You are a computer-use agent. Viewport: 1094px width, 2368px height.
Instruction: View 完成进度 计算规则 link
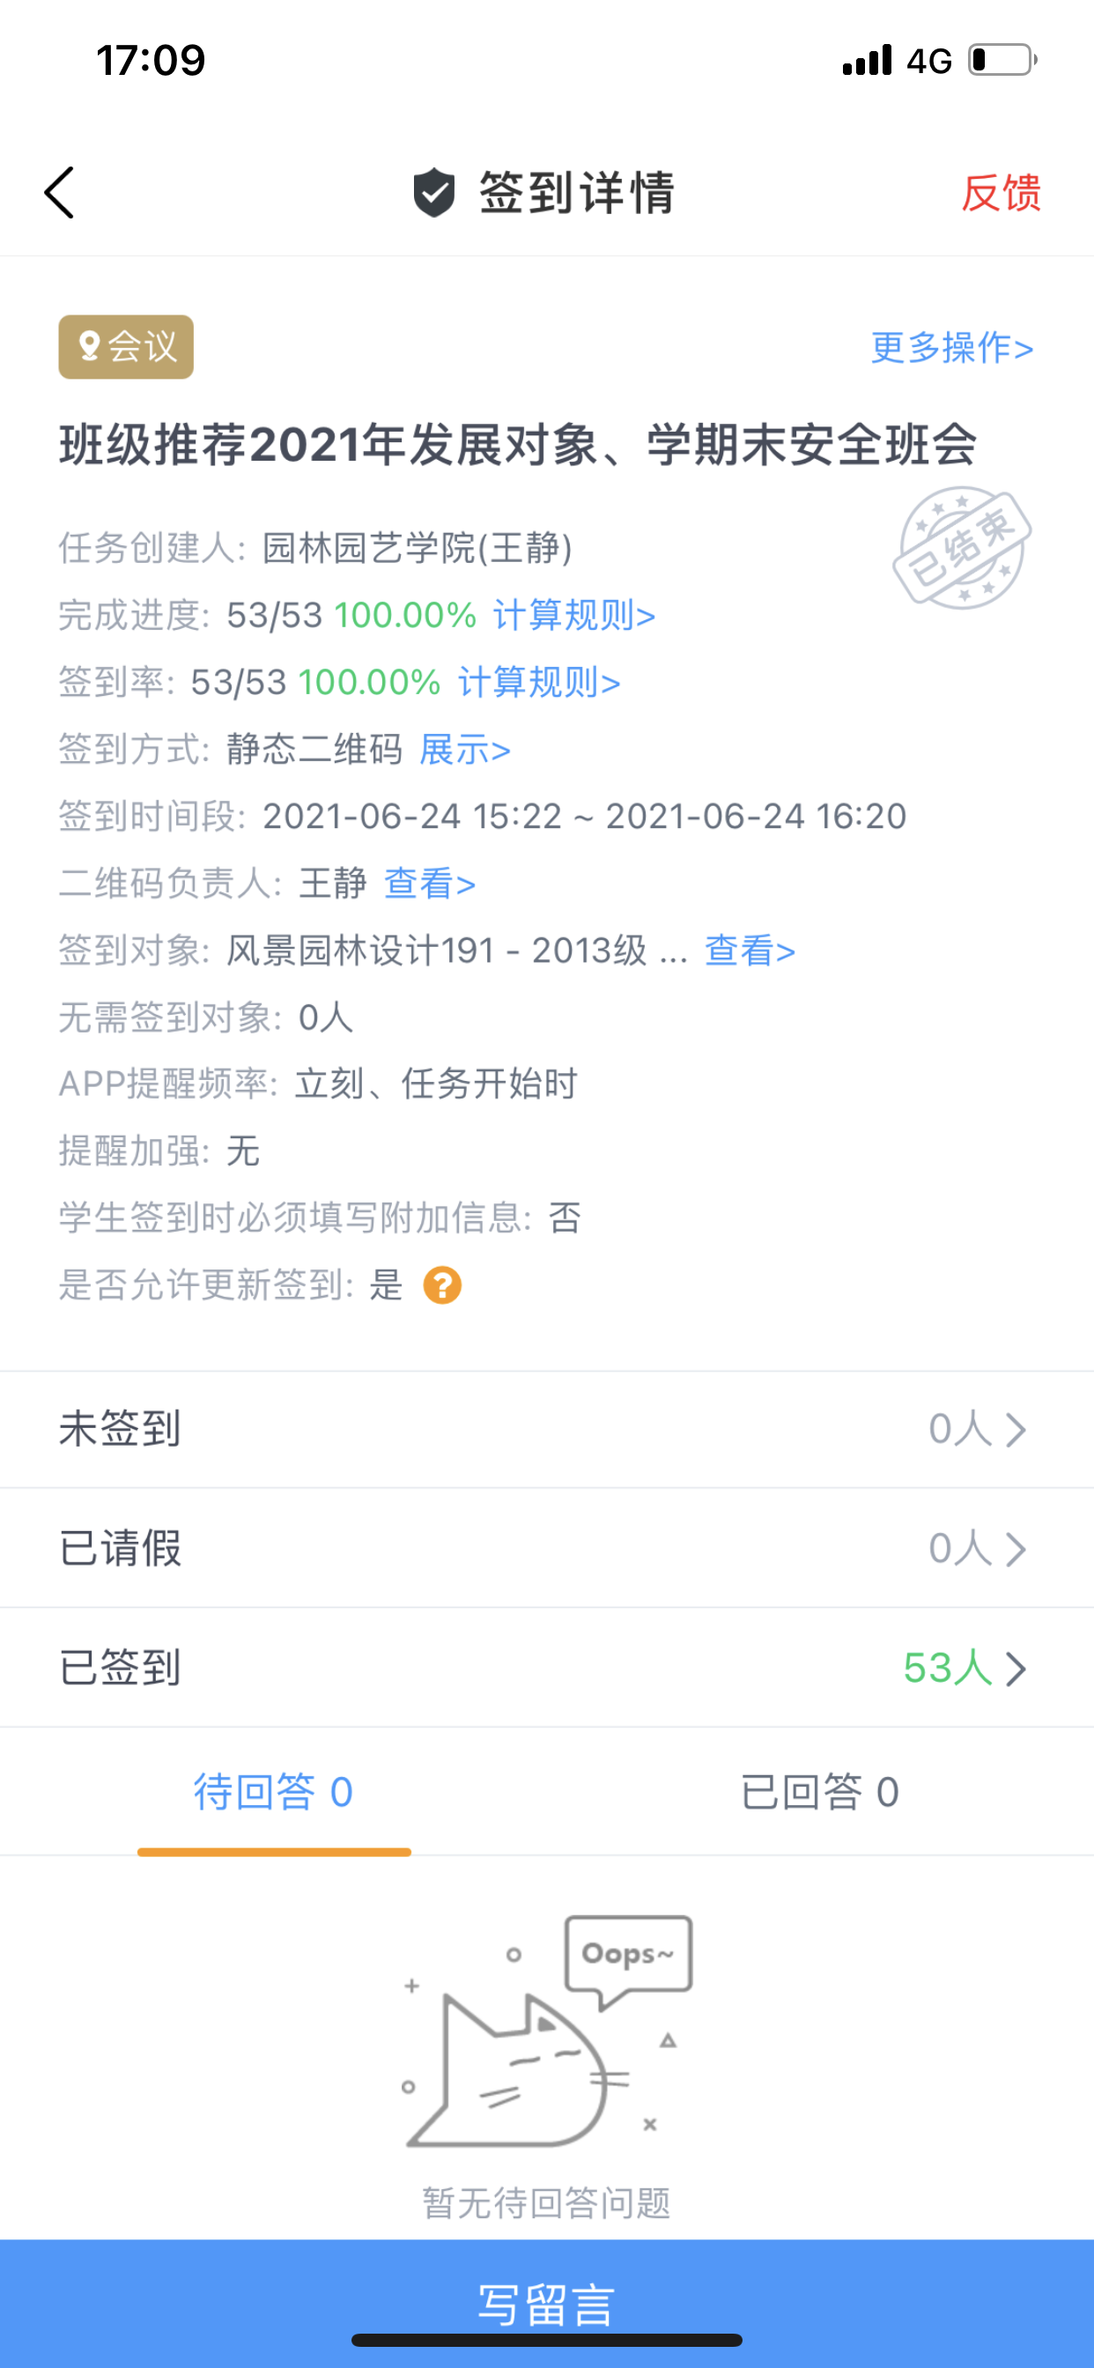coord(573,615)
